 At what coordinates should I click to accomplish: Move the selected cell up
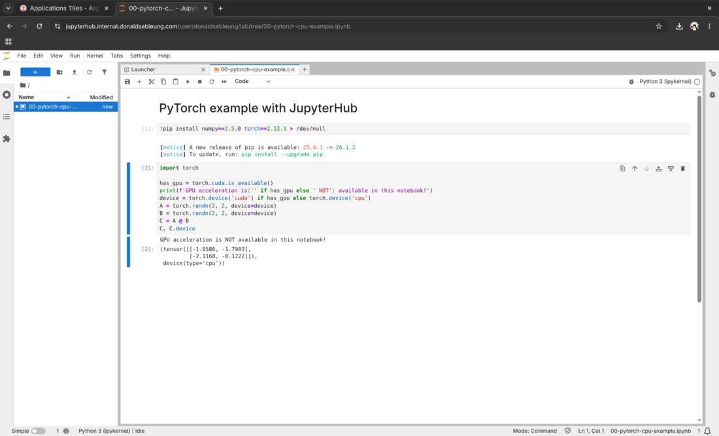coord(635,169)
